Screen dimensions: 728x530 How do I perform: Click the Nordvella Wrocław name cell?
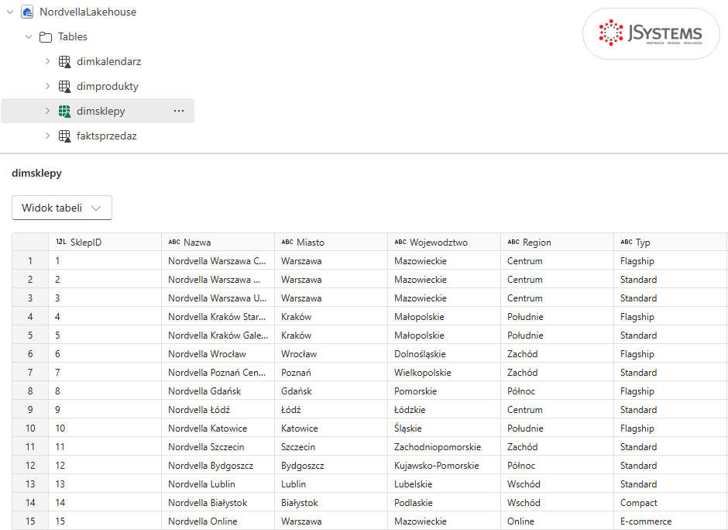tap(218, 353)
